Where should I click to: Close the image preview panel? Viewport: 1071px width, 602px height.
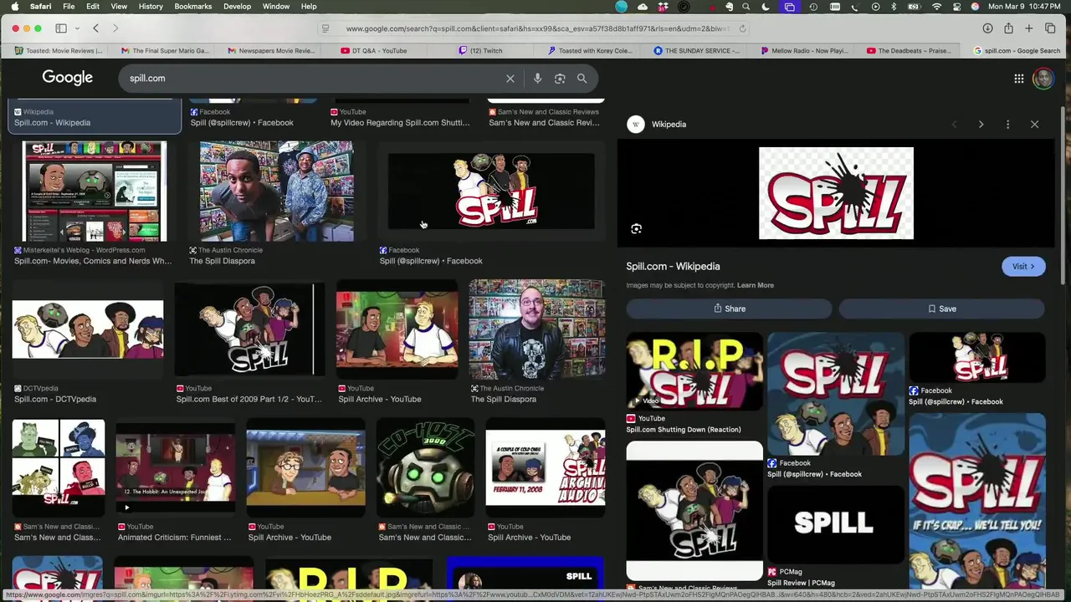1034,125
